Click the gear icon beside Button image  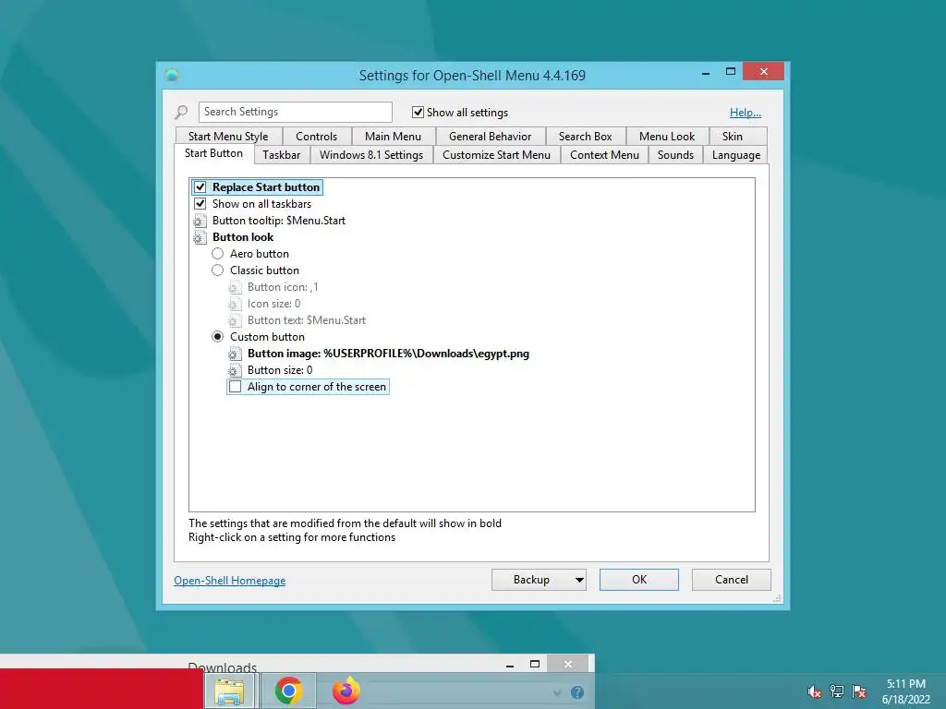[235, 354]
